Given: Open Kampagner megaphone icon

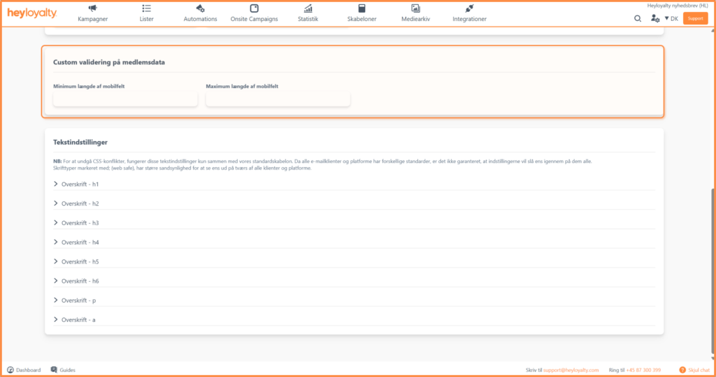Looking at the screenshot, I should tap(93, 8).
